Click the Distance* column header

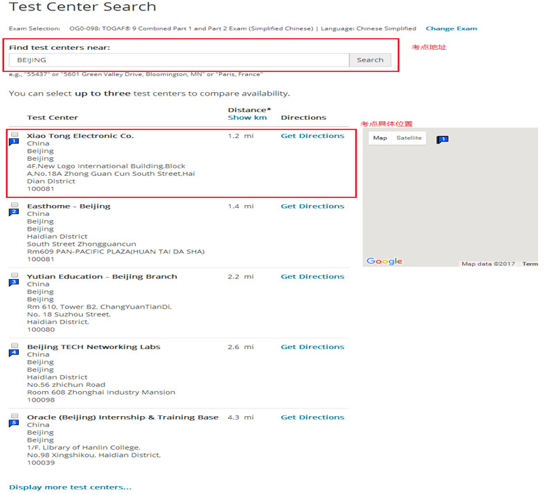click(x=249, y=110)
